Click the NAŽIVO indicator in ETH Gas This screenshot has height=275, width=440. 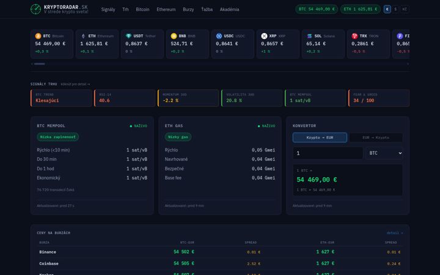click(x=266, y=126)
